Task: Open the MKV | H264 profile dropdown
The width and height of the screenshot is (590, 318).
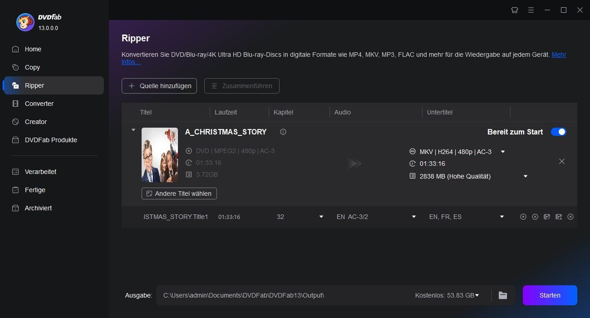Action: point(503,152)
